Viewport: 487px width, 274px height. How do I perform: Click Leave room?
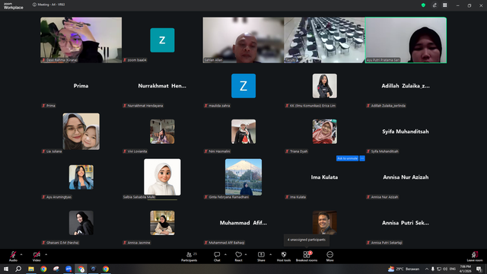pyautogui.click(x=475, y=256)
